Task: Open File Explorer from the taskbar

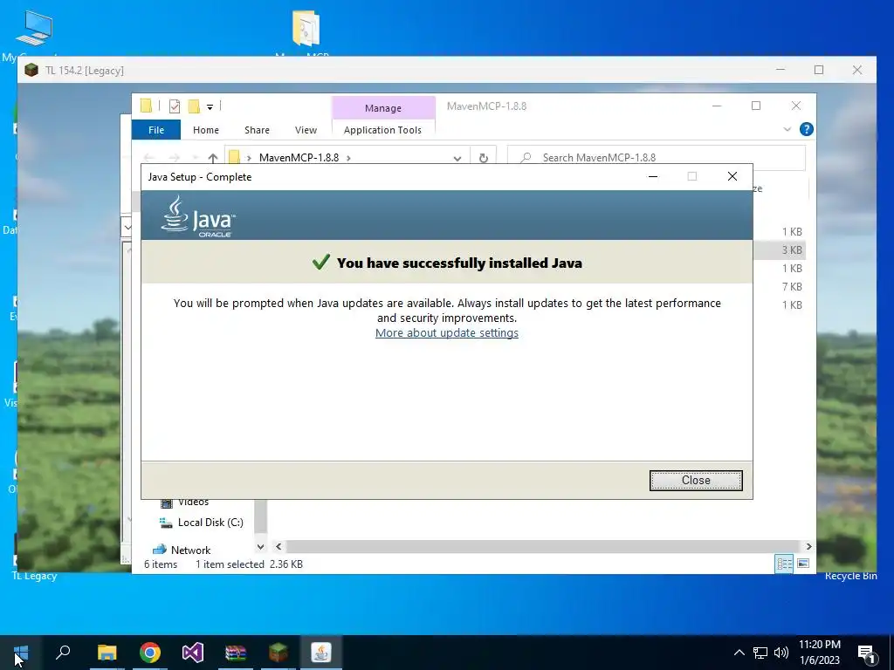Action: tap(107, 653)
